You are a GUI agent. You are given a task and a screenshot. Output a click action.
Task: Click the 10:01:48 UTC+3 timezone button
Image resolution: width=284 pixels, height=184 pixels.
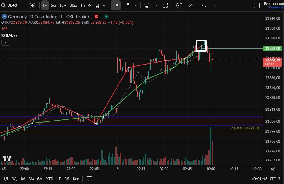pos(266,179)
